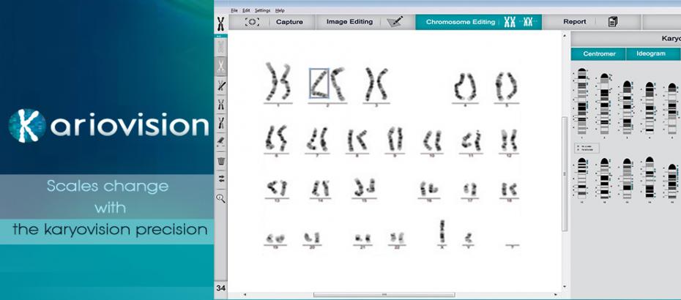The width and height of the screenshot is (681, 300).
Task: Switch to the Image Editing tab
Action: 349,22
